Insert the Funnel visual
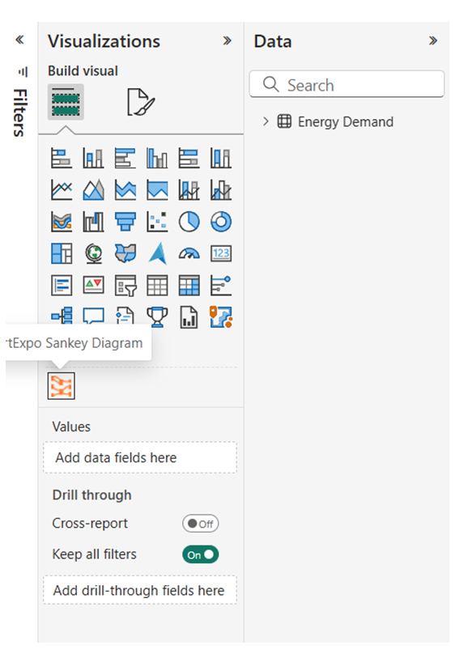The height and width of the screenshot is (662, 455). 125,222
